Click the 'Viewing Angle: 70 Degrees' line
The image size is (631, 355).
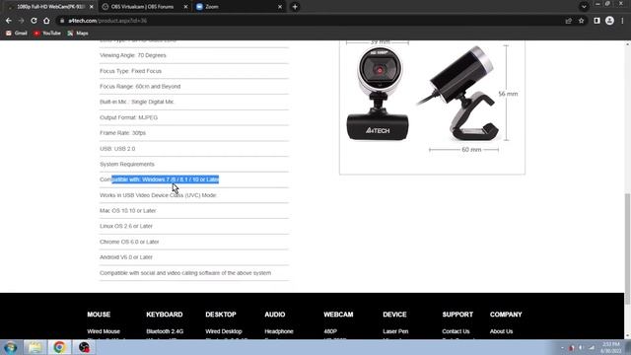tap(133, 55)
